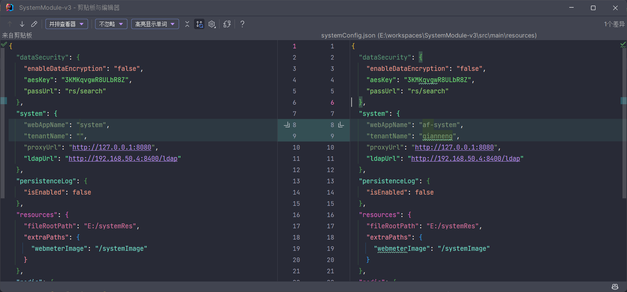Screen dimensions: 627x292
Task: Jump to next difference arrow
Action: 22,24
